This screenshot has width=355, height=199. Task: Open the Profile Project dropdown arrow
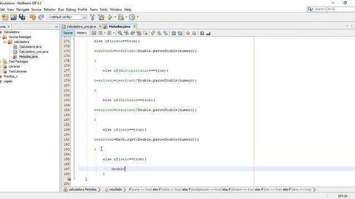pos(138,17)
